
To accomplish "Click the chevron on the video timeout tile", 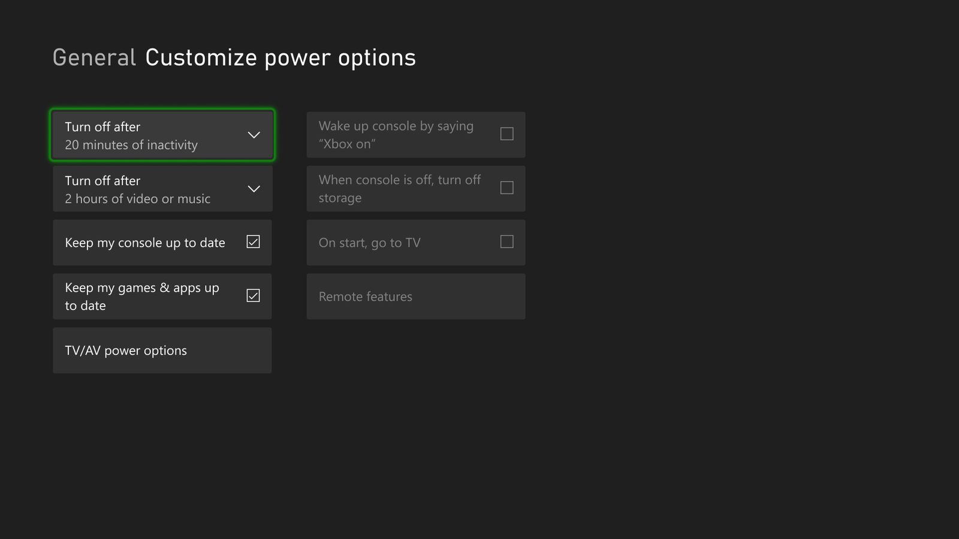I will coord(253,189).
